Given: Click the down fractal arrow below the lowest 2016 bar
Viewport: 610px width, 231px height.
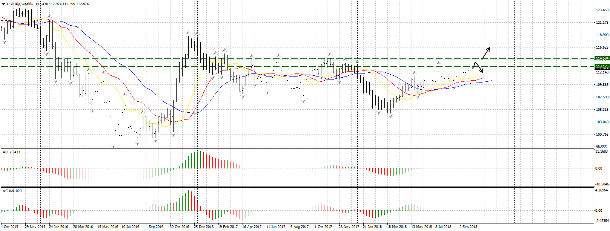Looking at the screenshot, I should point(113,146).
